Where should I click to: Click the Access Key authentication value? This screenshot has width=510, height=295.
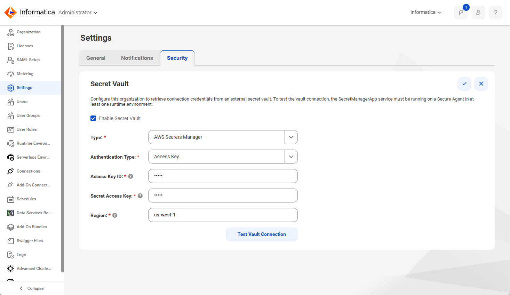coord(167,157)
